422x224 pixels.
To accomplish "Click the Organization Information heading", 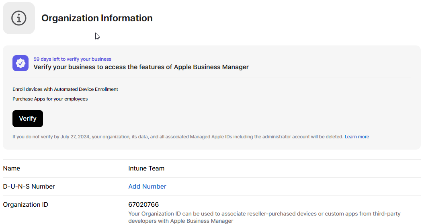I will (97, 18).
